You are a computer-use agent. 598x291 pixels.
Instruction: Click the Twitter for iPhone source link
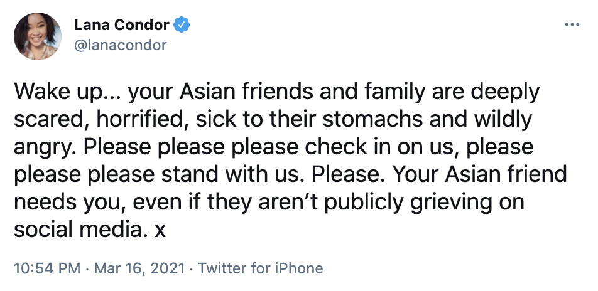[260, 268]
